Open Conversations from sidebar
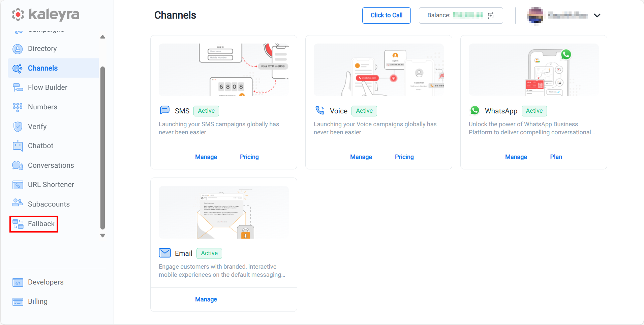The image size is (644, 325). coord(53,165)
